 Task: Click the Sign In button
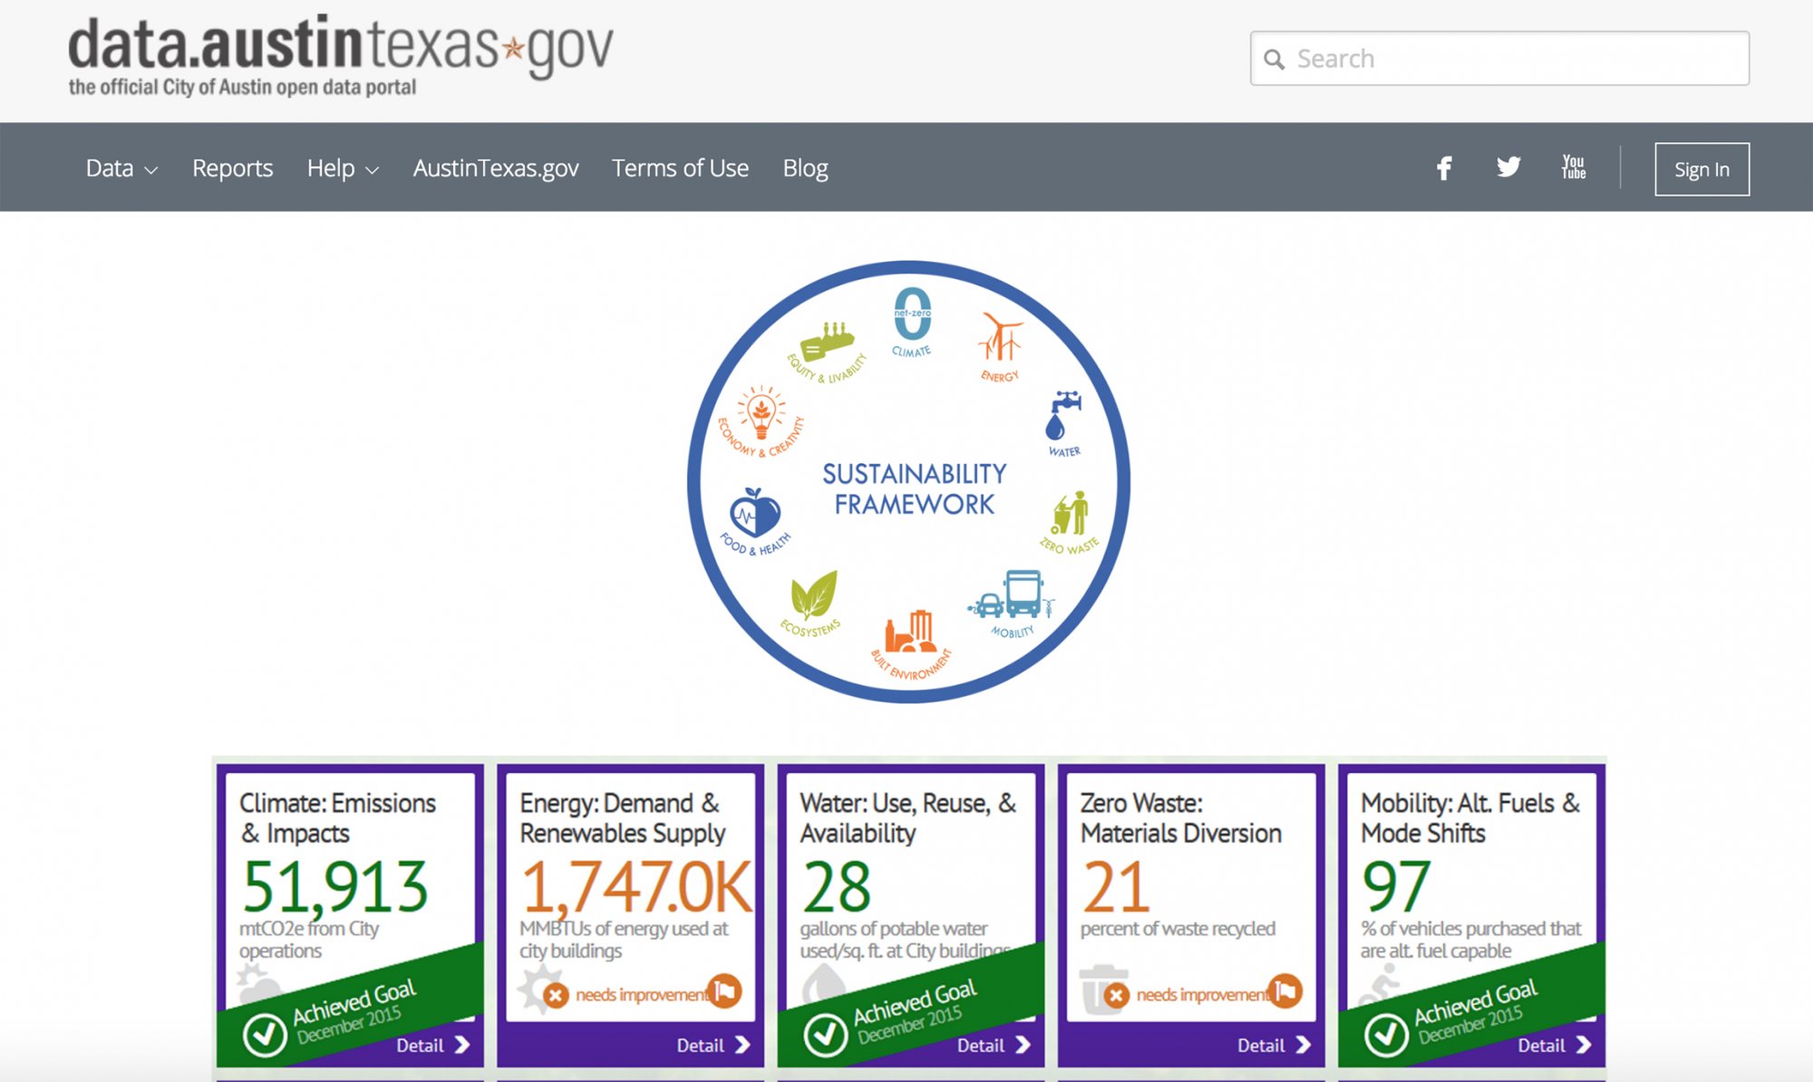tap(1702, 169)
